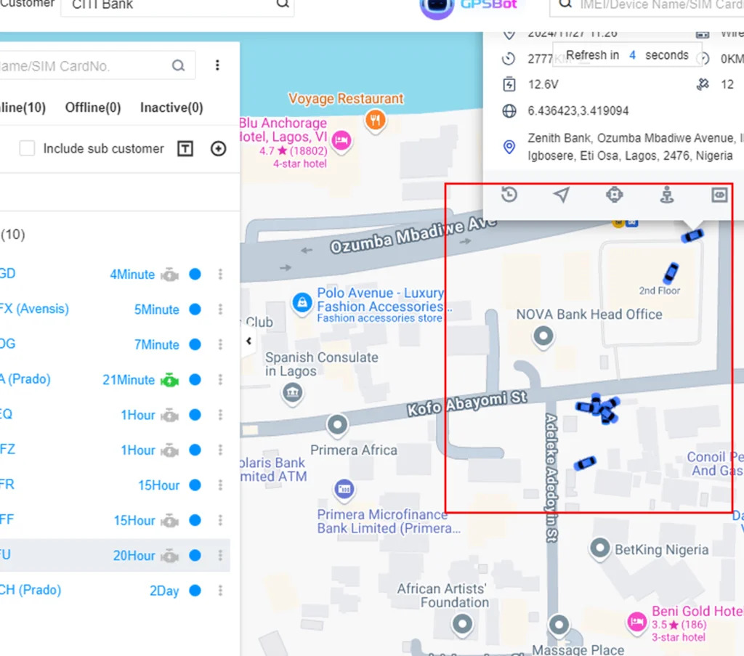This screenshot has width=744, height=656.
Task: Open more options for the 4Minute device row
Action: click(220, 274)
